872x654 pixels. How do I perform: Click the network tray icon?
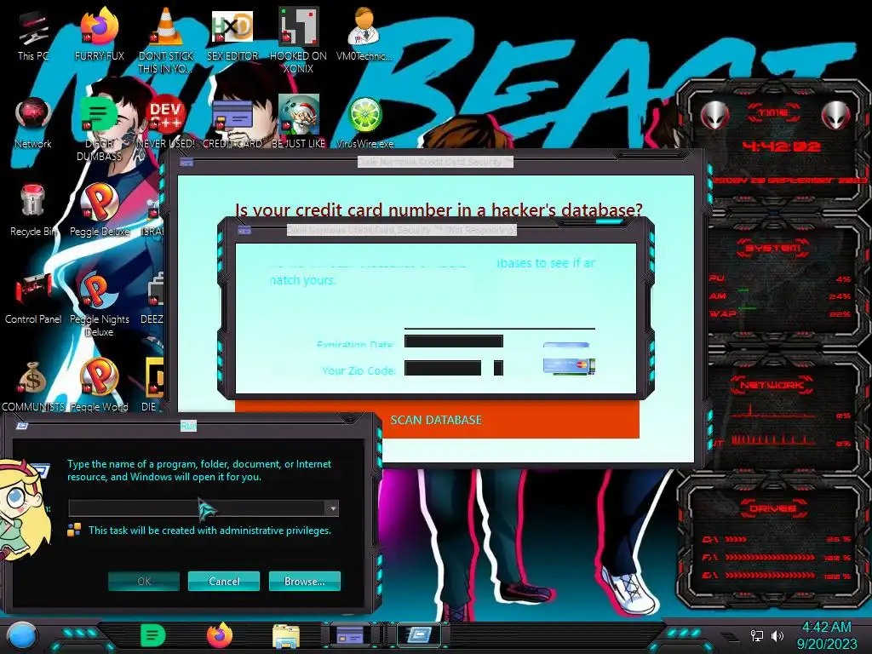coord(756,635)
